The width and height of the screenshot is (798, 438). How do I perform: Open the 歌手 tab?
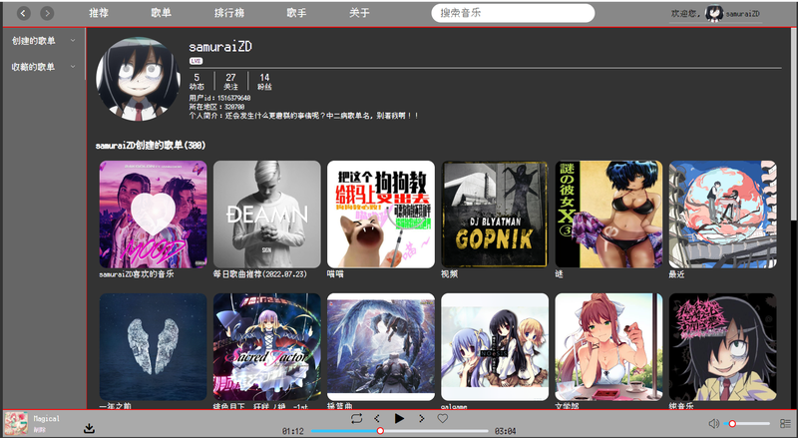296,13
